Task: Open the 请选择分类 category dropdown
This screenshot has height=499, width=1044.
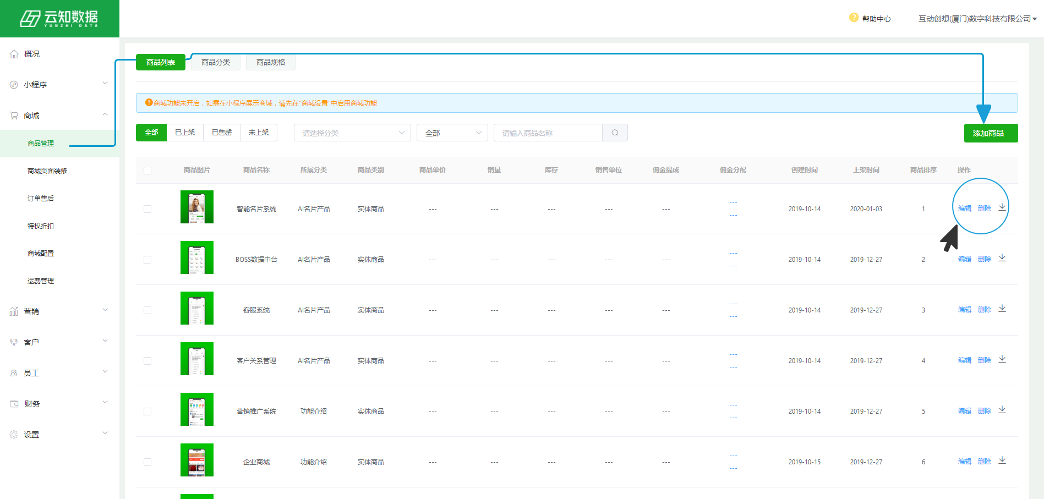Action: click(352, 133)
